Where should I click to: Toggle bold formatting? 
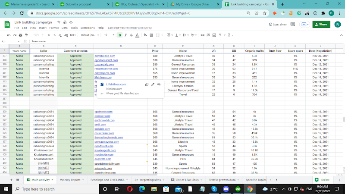pyautogui.click(x=120, y=35)
